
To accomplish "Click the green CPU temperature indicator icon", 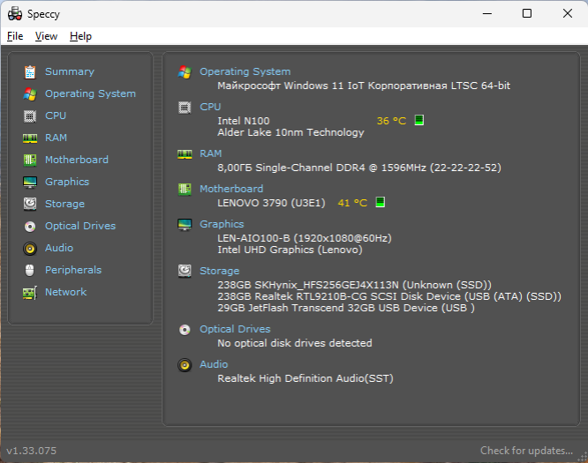I will (x=419, y=120).
